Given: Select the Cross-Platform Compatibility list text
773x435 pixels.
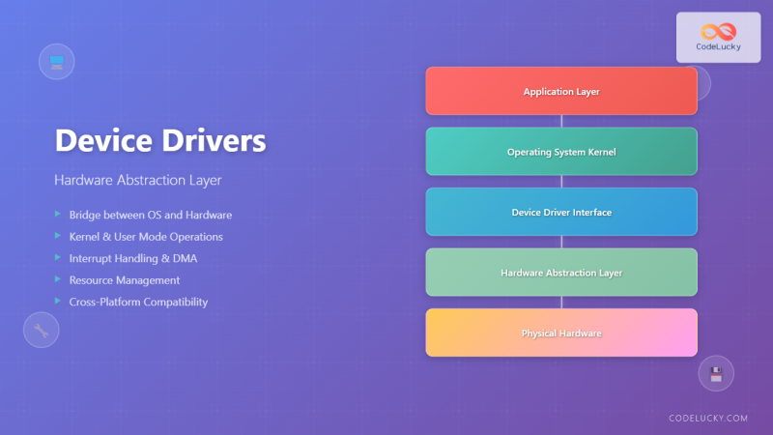Looking at the screenshot, I should 138,302.
